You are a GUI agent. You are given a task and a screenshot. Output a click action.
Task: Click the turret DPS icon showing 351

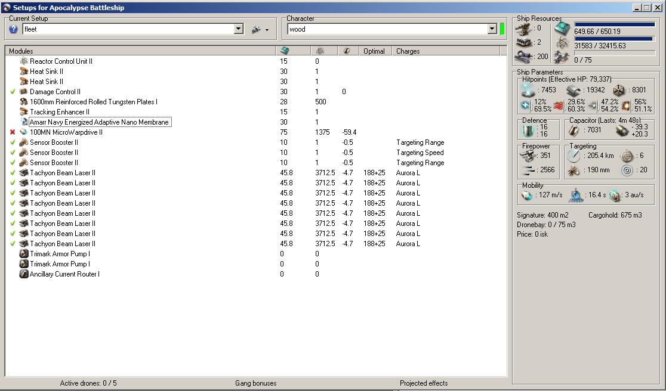coord(528,156)
